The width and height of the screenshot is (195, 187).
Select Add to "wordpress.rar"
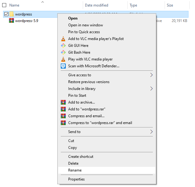(x=107, y=109)
